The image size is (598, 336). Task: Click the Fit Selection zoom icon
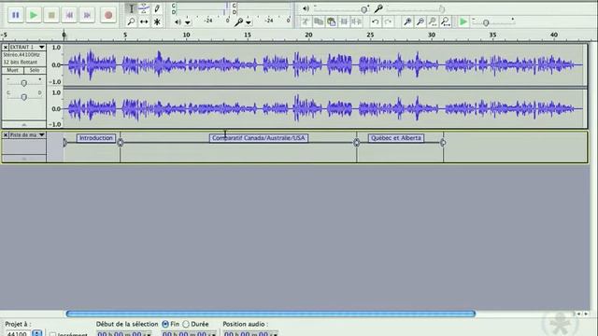(x=433, y=21)
